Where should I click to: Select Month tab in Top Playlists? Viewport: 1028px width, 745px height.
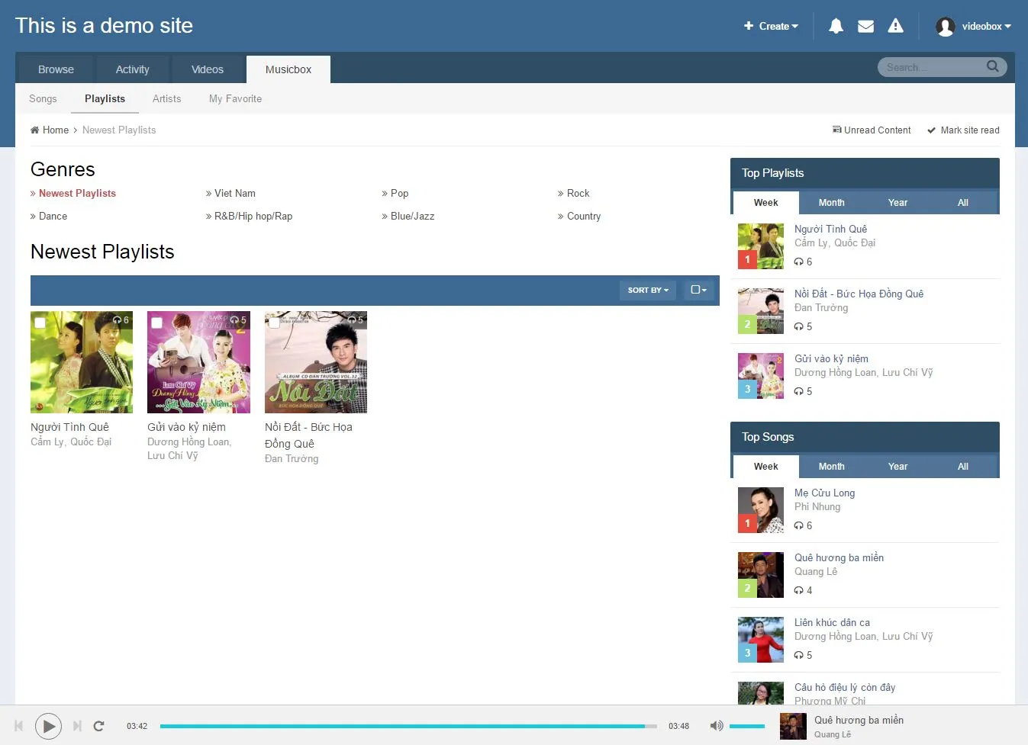click(831, 203)
